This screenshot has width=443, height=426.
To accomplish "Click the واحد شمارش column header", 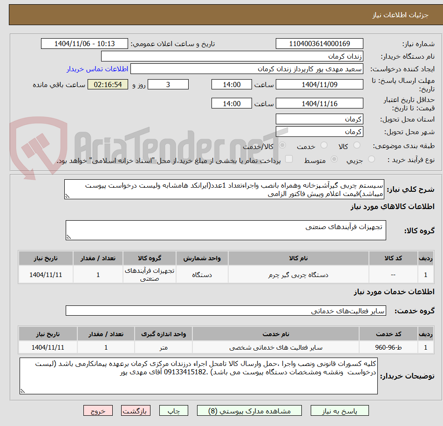I will (x=202, y=258).
